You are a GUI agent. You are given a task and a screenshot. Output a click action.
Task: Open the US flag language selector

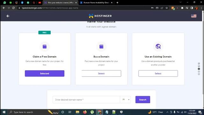coord(194,16)
